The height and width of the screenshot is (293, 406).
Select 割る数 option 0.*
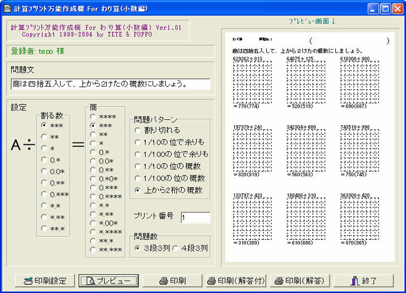point(51,160)
